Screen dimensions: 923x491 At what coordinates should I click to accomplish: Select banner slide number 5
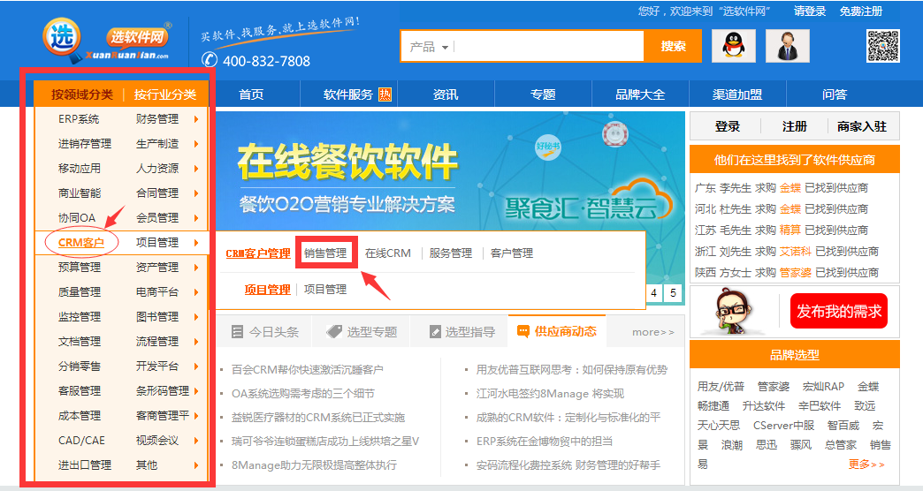pyautogui.click(x=673, y=293)
